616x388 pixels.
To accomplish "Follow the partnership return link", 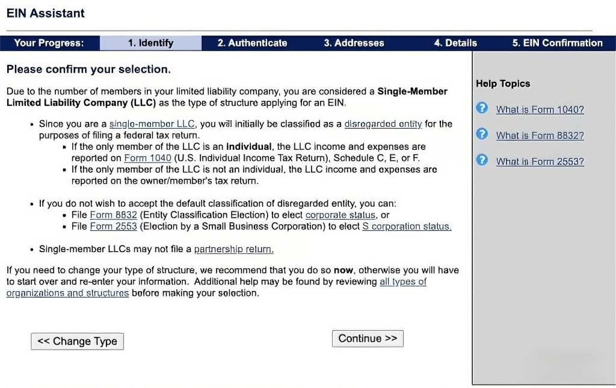I will [233, 248].
